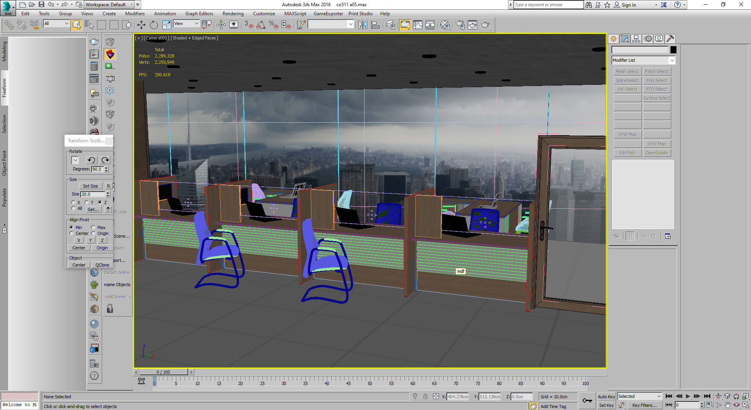The image size is (751, 410).
Task: Open the MAXScript menu
Action: [x=295, y=14]
